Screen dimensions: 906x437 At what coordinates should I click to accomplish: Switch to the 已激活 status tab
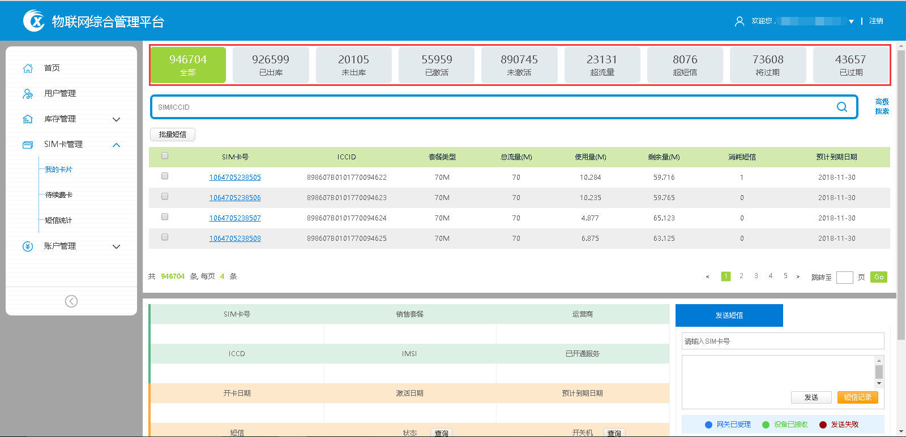437,65
